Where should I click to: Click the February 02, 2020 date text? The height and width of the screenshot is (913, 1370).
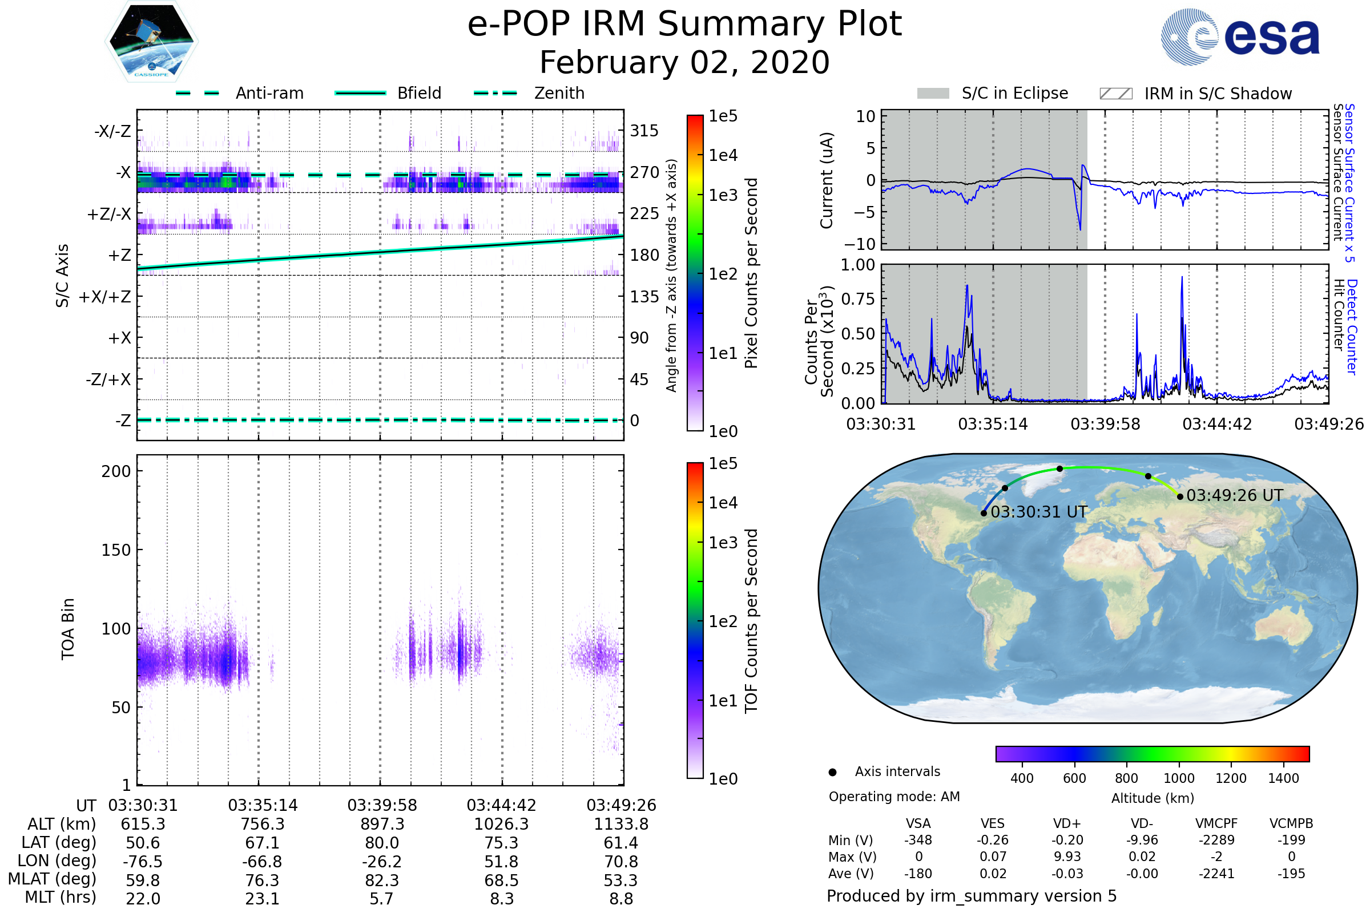[684, 63]
